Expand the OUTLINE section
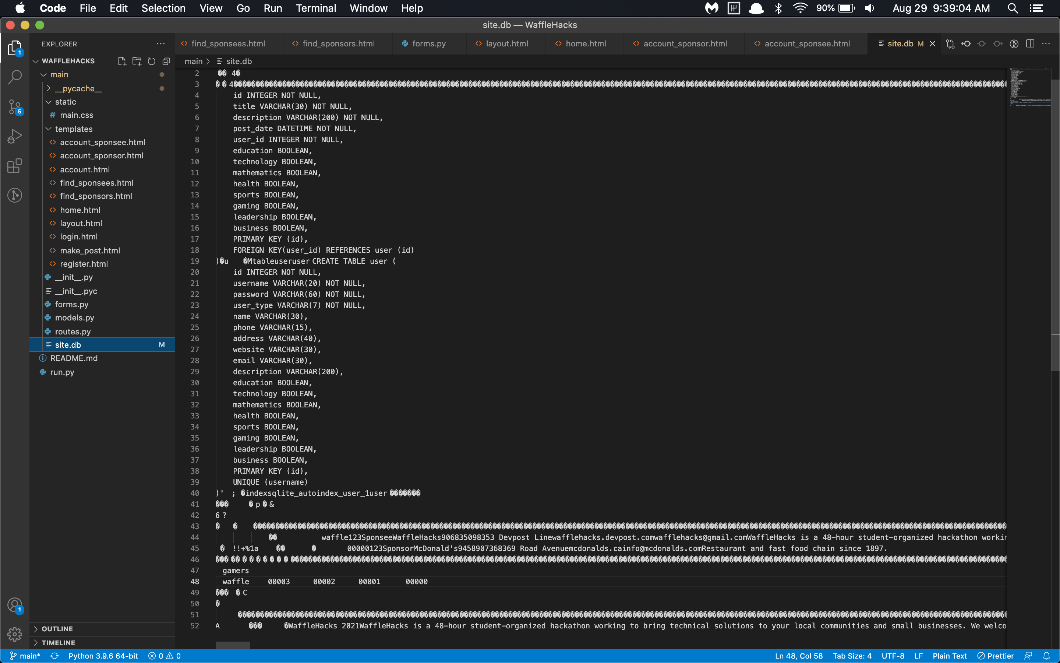Image resolution: width=1060 pixels, height=663 pixels. coord(57,629)
